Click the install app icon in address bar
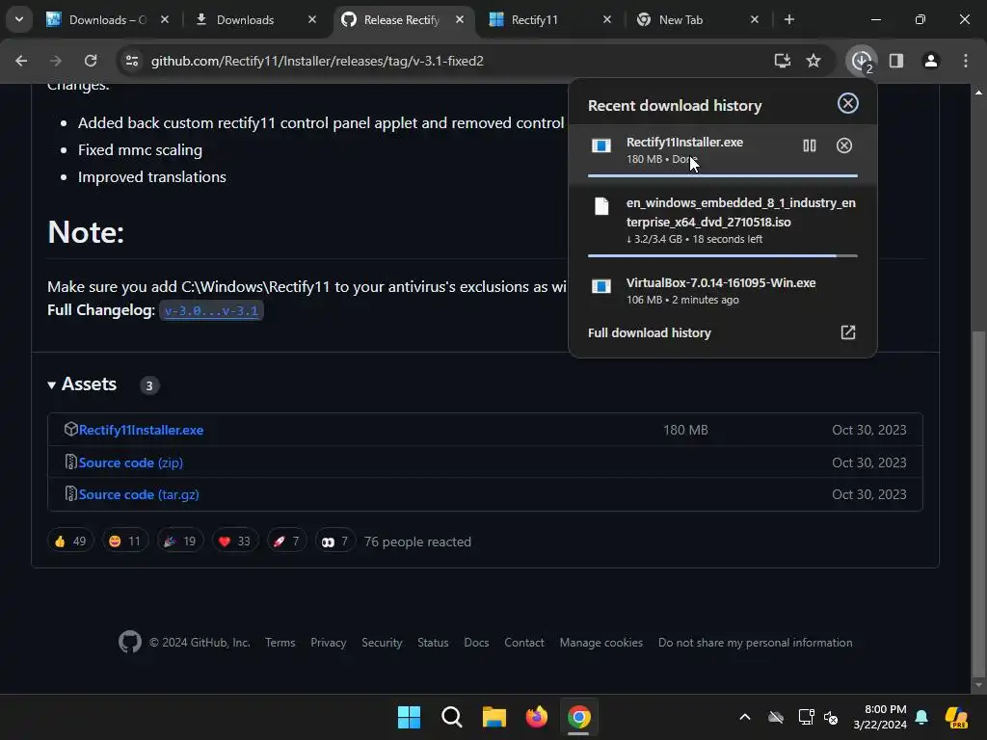The image size is (987, 740). pos(782,61)
